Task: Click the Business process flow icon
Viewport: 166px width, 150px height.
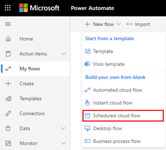Action: [87, 141]
